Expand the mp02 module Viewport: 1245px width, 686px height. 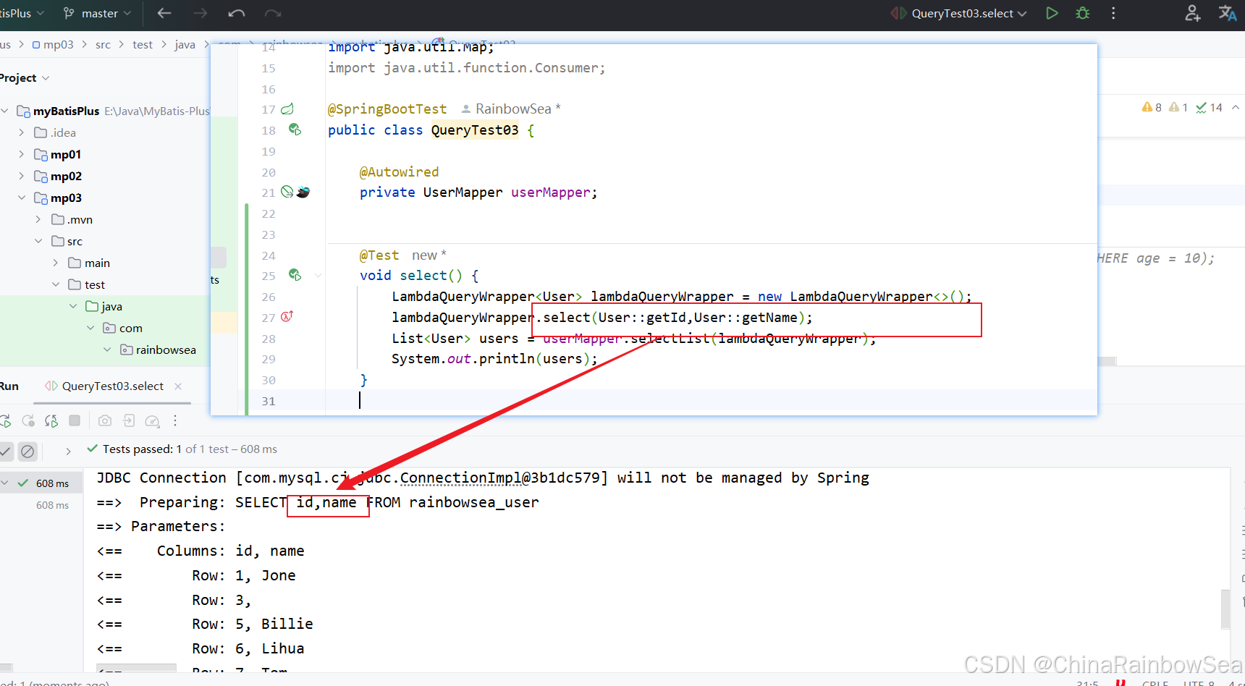22,176
